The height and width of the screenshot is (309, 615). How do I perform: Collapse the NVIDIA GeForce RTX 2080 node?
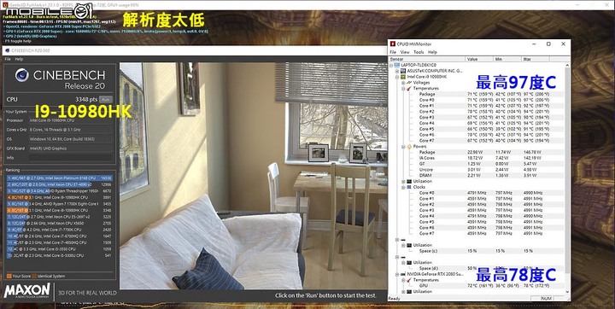(x=397, y=274)
